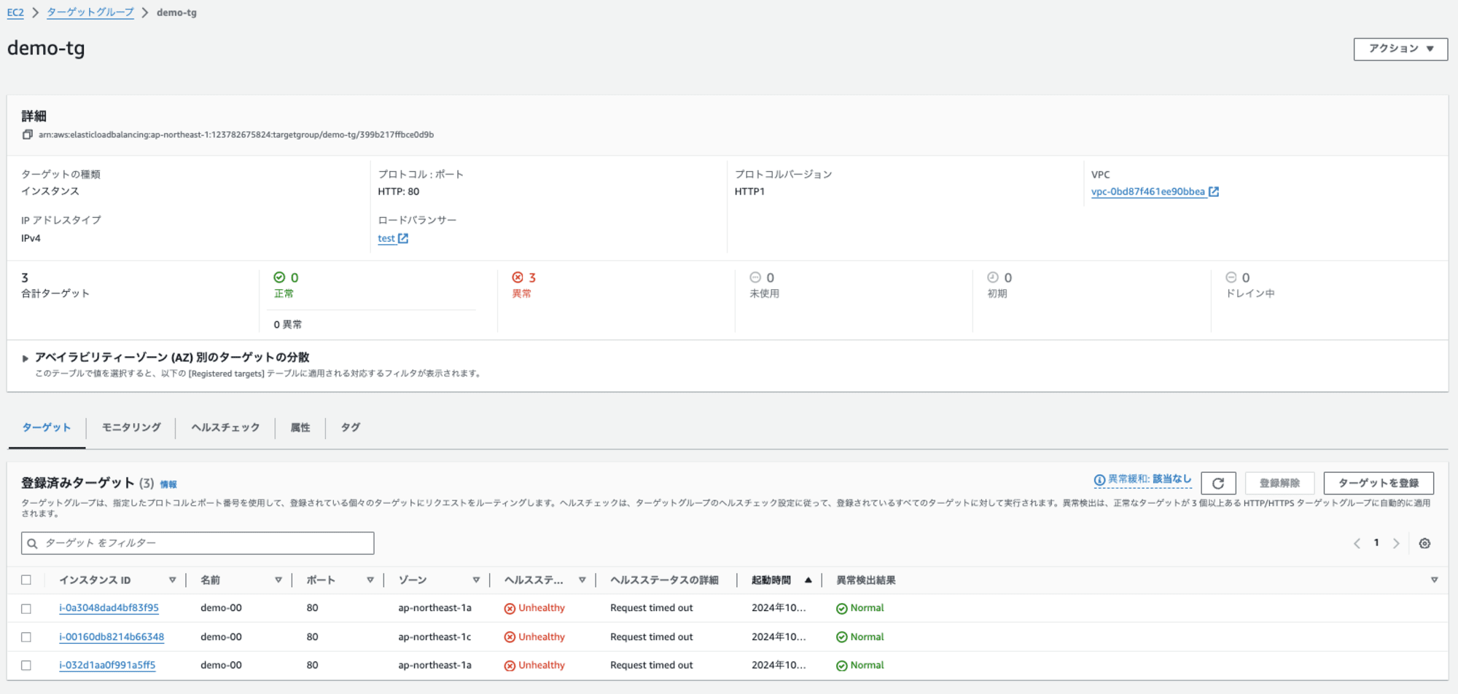Click Unhealthy status for i-032d1aa0f991a5ff5
Screen dimensions: 1458x694
[534, 665]
